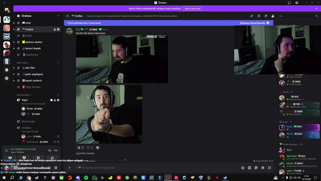The image size is (321, 181).
Task: Open Yayın voice channel chat bubble icon
Action: pos(51,100)
